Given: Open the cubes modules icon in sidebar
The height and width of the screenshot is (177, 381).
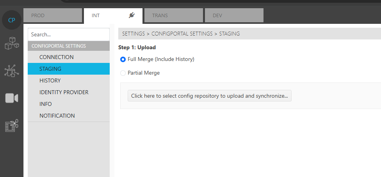Looking at the screenshot, I should (x=12, y=43).
